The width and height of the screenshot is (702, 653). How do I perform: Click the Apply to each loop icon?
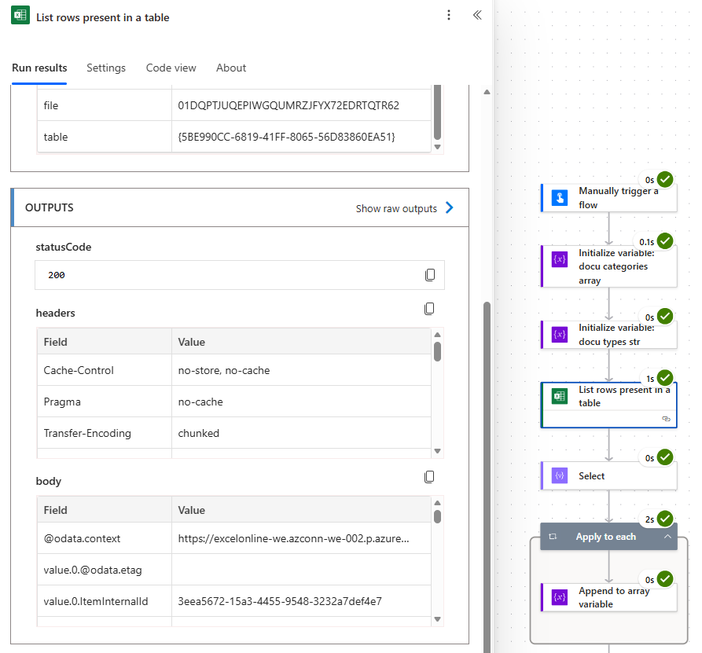(553, 537)
